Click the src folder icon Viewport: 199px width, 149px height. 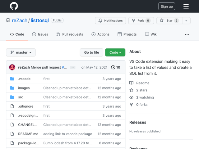coord(12,97)
